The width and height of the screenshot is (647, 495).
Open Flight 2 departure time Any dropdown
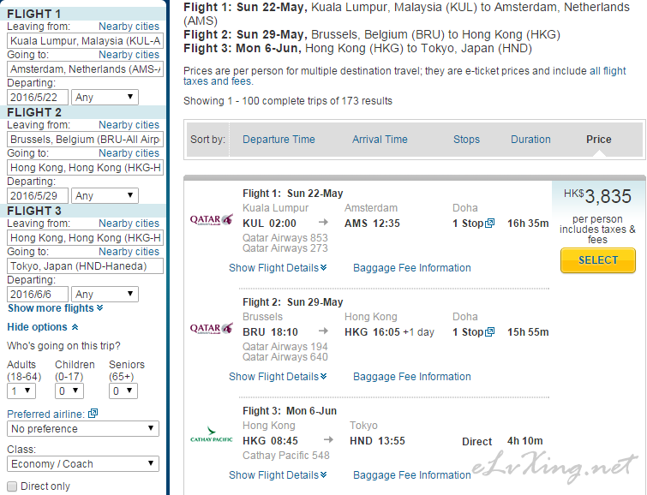point(105,195)
